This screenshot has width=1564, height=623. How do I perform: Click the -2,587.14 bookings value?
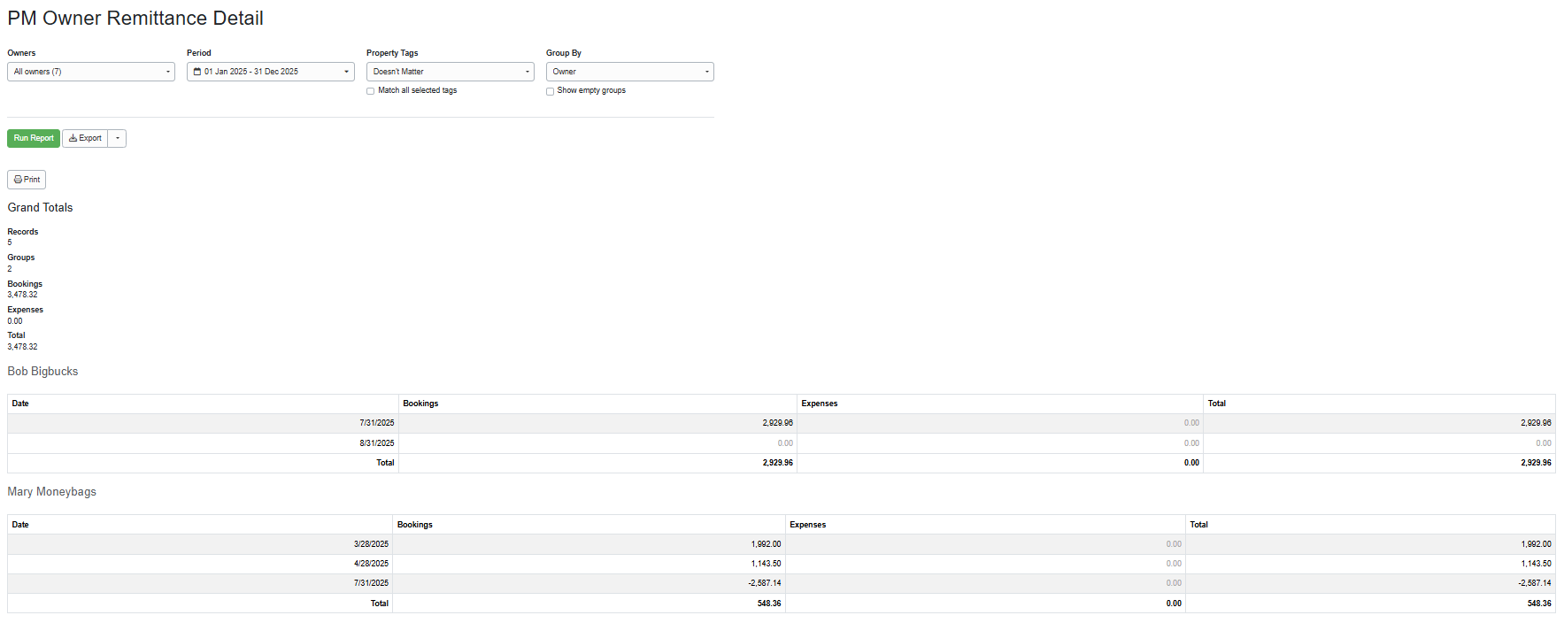pos(765,583)
